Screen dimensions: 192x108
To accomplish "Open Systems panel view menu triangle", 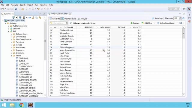I will pos(44,17).
